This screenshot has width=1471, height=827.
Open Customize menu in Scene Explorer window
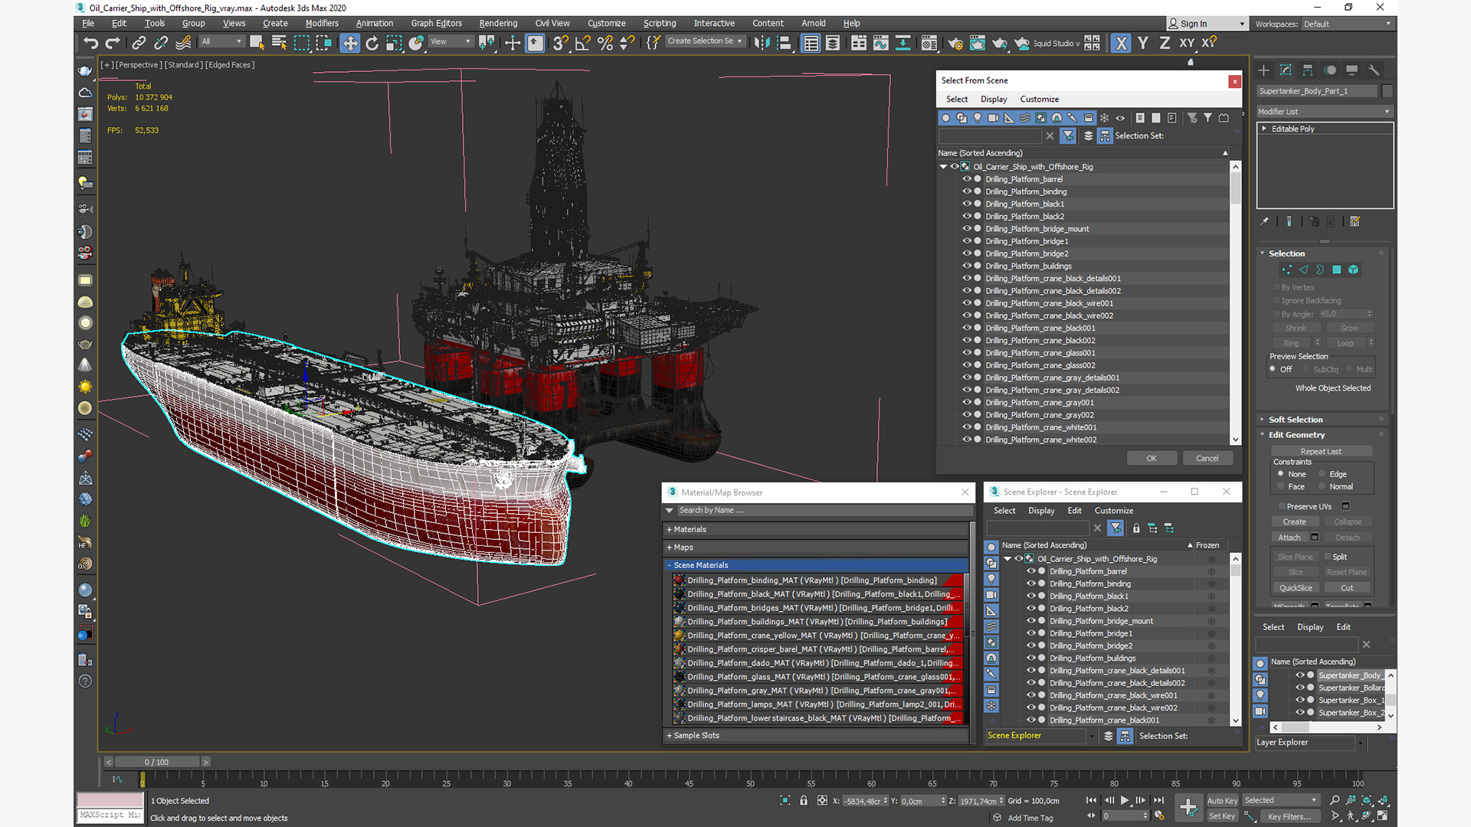pos(1113,511)
